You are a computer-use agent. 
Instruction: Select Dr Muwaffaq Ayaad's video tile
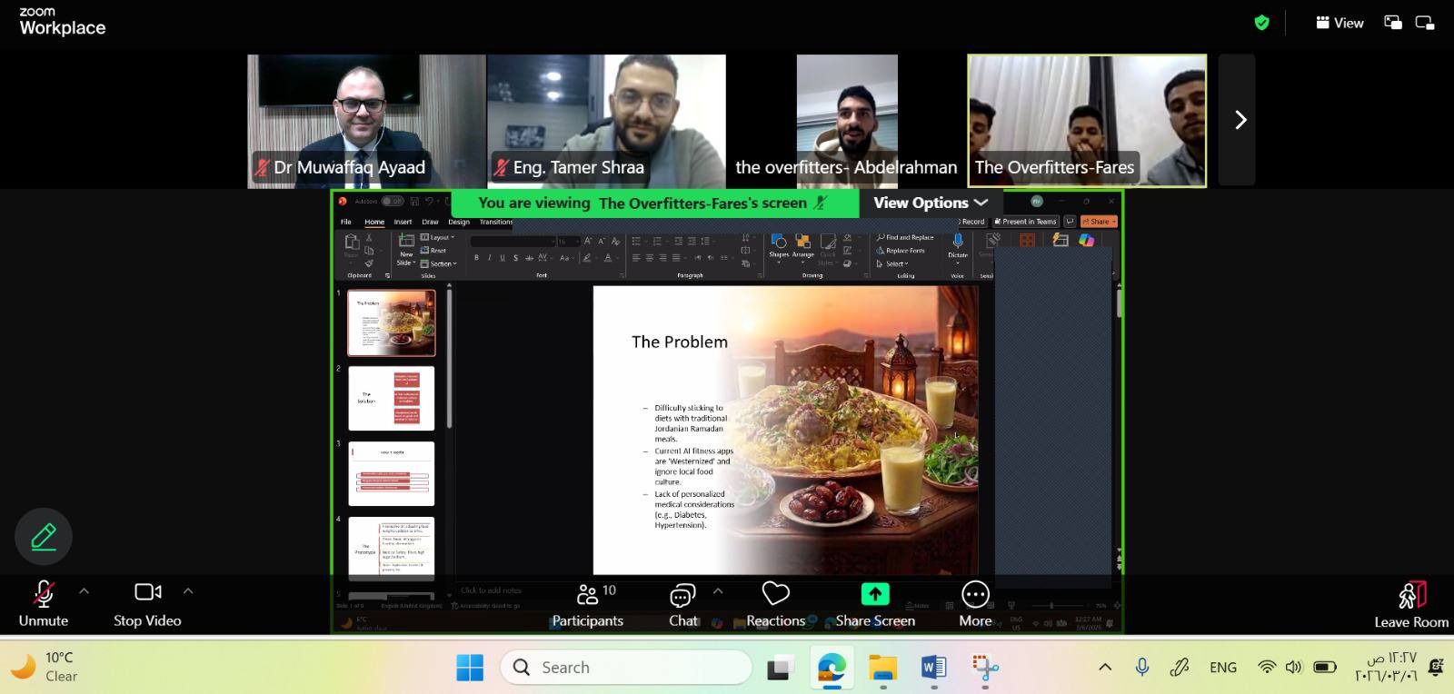pyautogui.click(x=366, y=121)
